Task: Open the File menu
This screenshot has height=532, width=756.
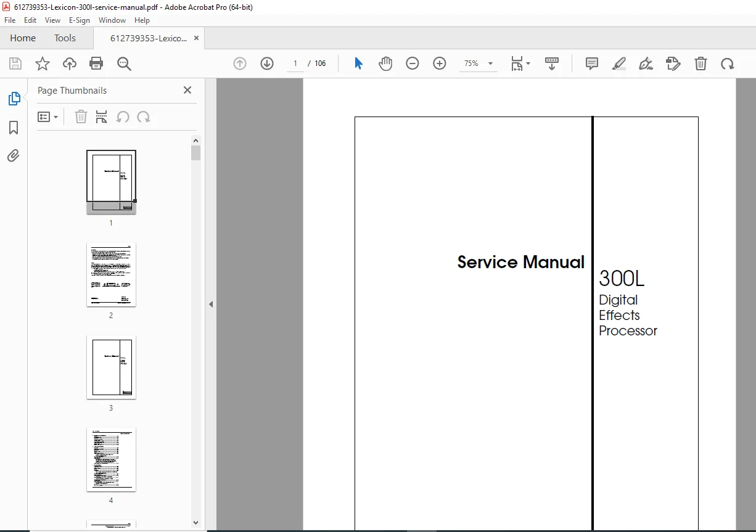Action: [10, 20]
